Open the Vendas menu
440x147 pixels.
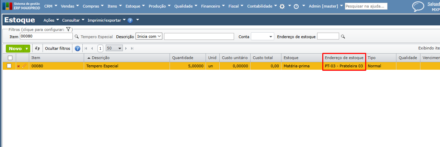point(70,6)
